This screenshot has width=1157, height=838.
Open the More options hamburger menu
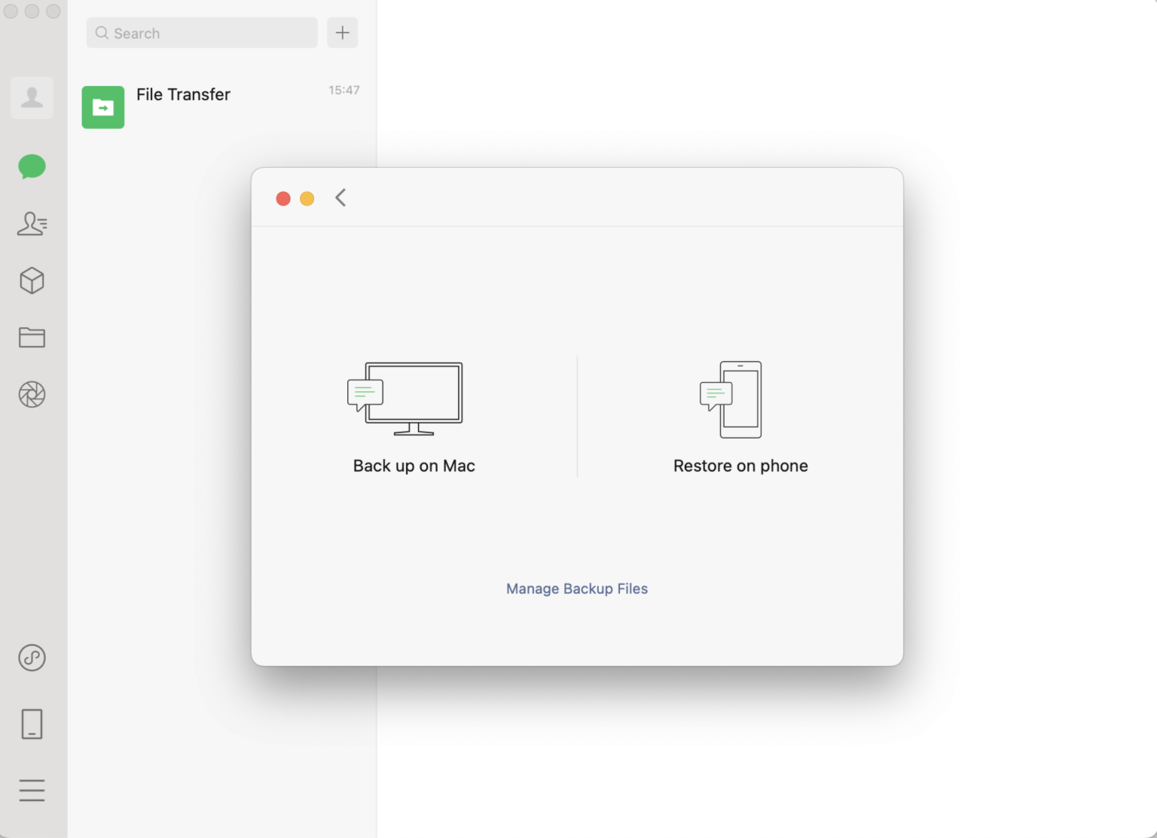tap(32, 791)
